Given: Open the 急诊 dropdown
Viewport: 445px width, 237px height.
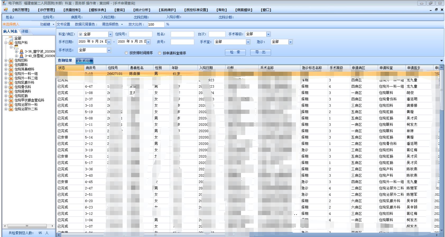Looking at the screenshot, I should pos(291,42).
